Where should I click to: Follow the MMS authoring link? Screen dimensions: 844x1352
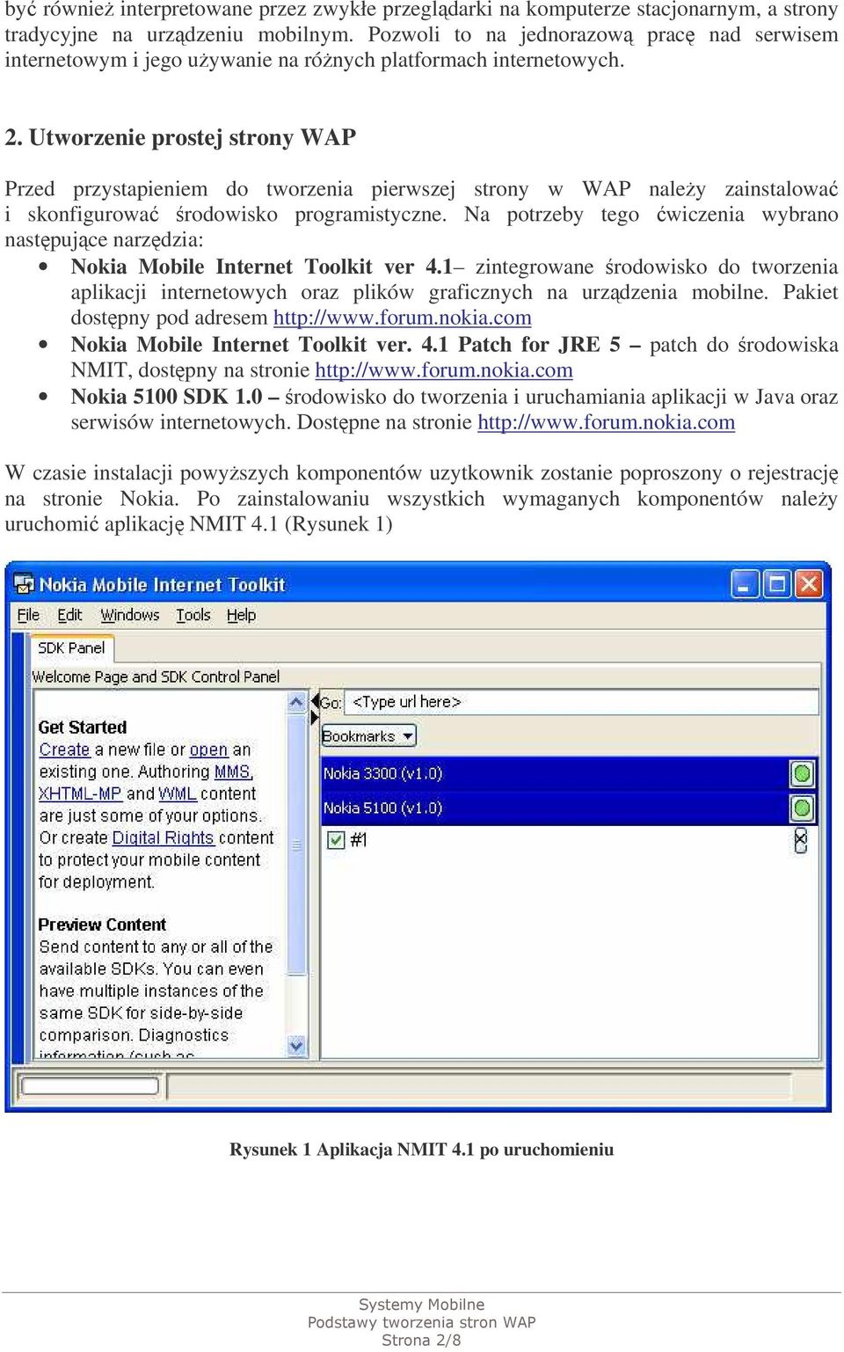click(232, 771)
